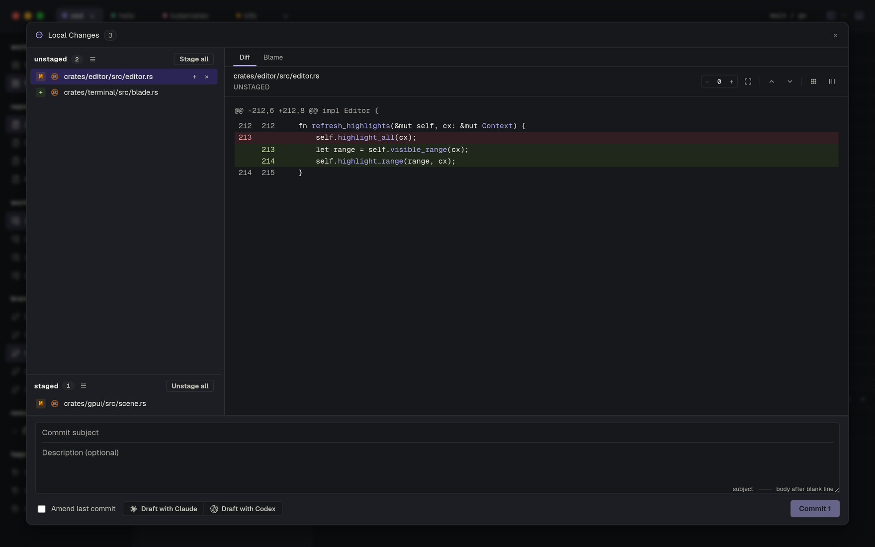This screenshot has width=875, height=547.
Task: Select staged file crates/gpui/src/scene.rs
Action: coord(124,404)
